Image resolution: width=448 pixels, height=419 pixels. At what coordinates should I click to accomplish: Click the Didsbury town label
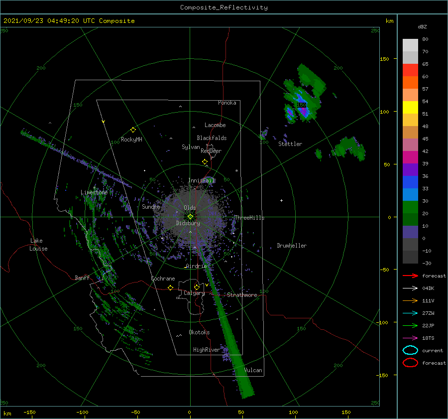pyautogui.click(x=188, y=223)
